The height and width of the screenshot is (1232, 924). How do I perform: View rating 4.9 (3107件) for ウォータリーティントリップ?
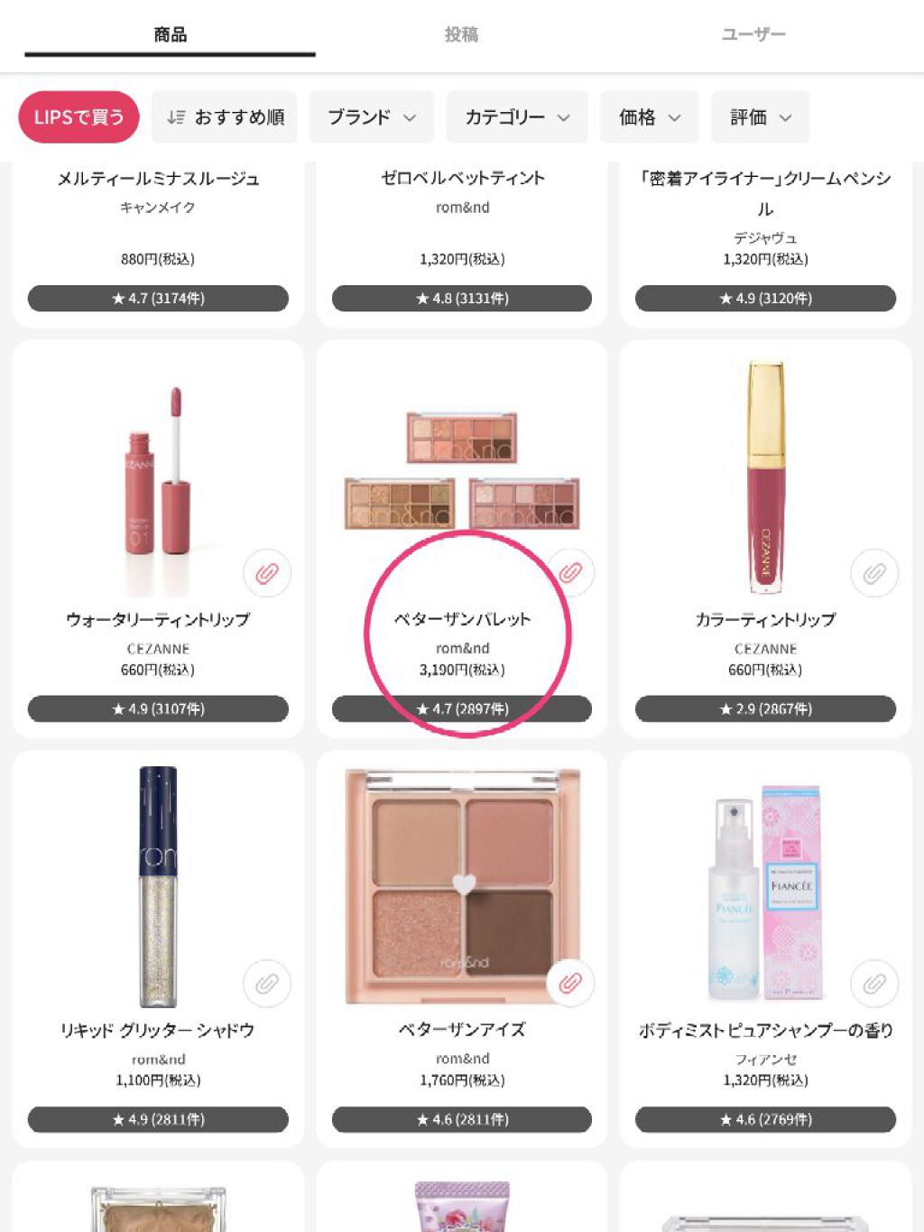point(158,709)
